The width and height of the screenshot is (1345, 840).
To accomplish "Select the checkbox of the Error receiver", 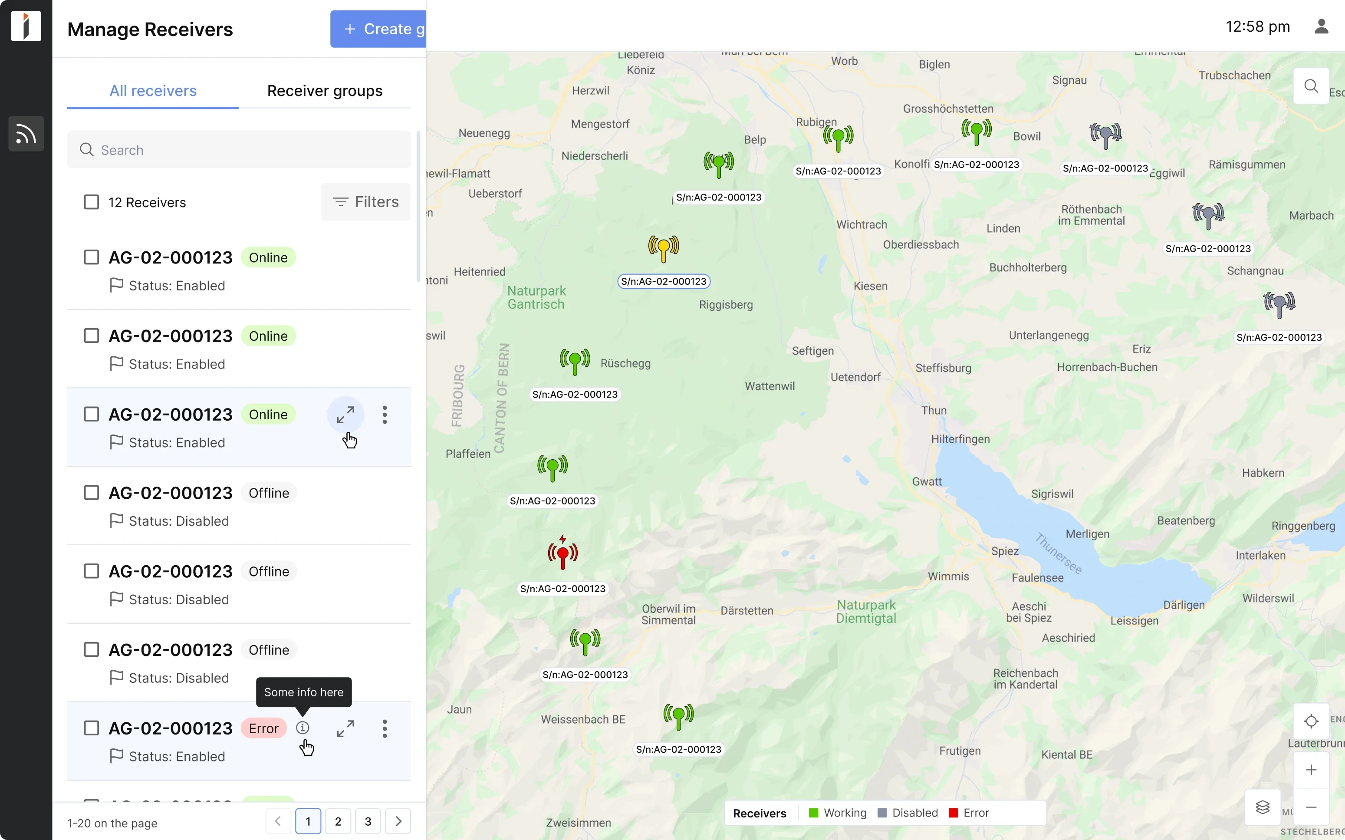I will [92, 727].
